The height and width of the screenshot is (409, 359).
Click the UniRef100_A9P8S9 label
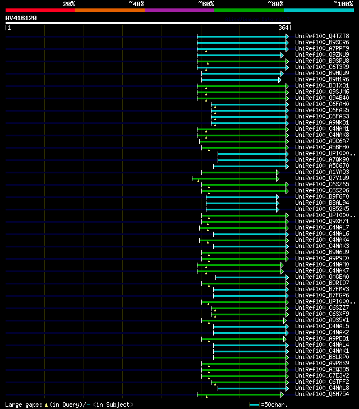click(322, 364)
